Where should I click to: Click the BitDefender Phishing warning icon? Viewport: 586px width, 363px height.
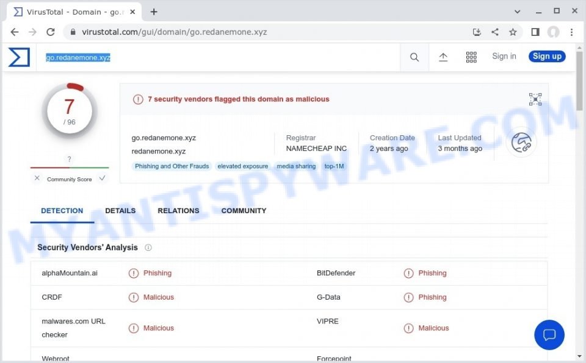point(408,273)
